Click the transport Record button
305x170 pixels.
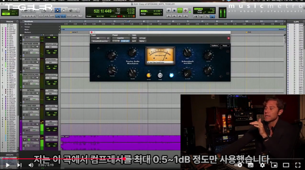pyautogui.click(x=185, y=10)
